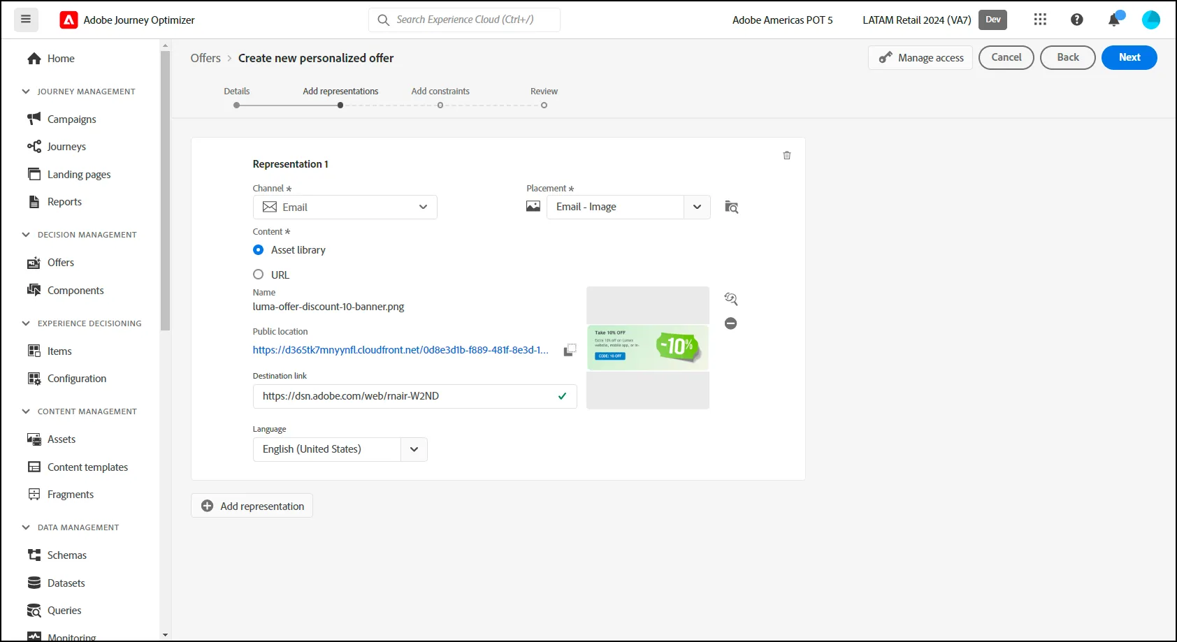The width and height of the screenshot is (1177, 642).
Task: Toggle the hamburger navigation menu
Action: click(26, 20)
